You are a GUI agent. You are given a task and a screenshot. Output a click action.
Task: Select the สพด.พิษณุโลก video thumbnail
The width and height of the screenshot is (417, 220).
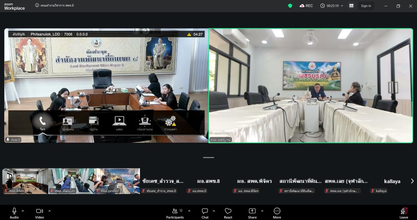71,181
